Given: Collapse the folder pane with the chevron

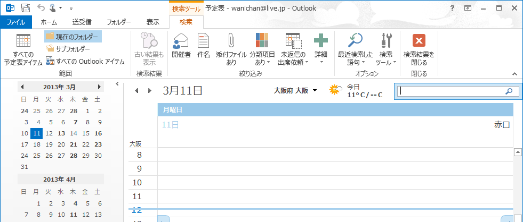Looking at the screenshot, I should (x=117, y=84).
